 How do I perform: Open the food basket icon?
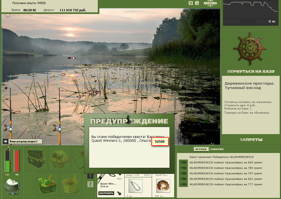coord(47,184)
